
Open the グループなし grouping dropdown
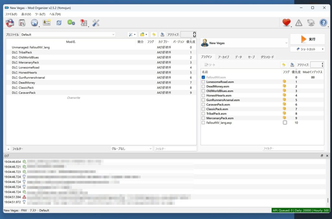point(131,149)
